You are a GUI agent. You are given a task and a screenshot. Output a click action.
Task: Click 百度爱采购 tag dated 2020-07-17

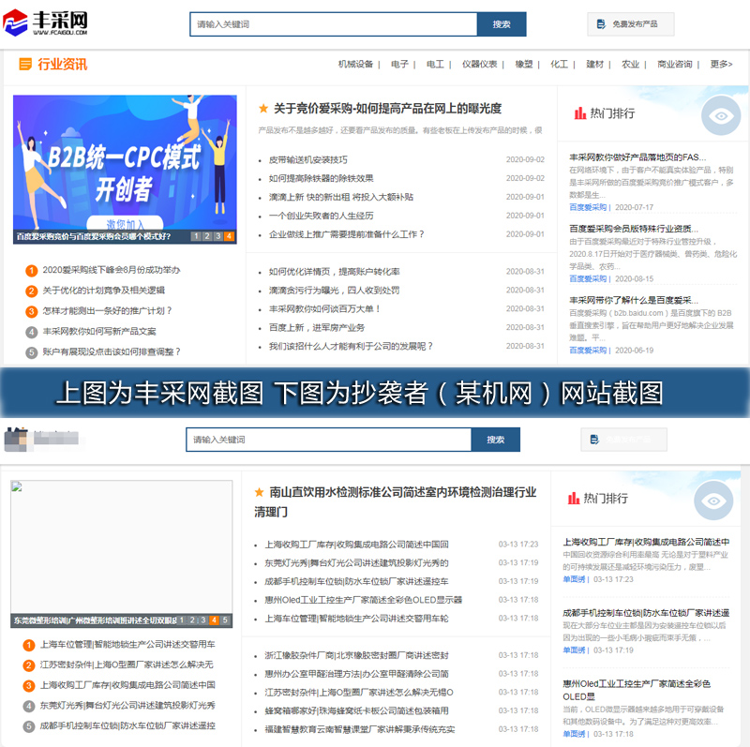coord(588,207)
